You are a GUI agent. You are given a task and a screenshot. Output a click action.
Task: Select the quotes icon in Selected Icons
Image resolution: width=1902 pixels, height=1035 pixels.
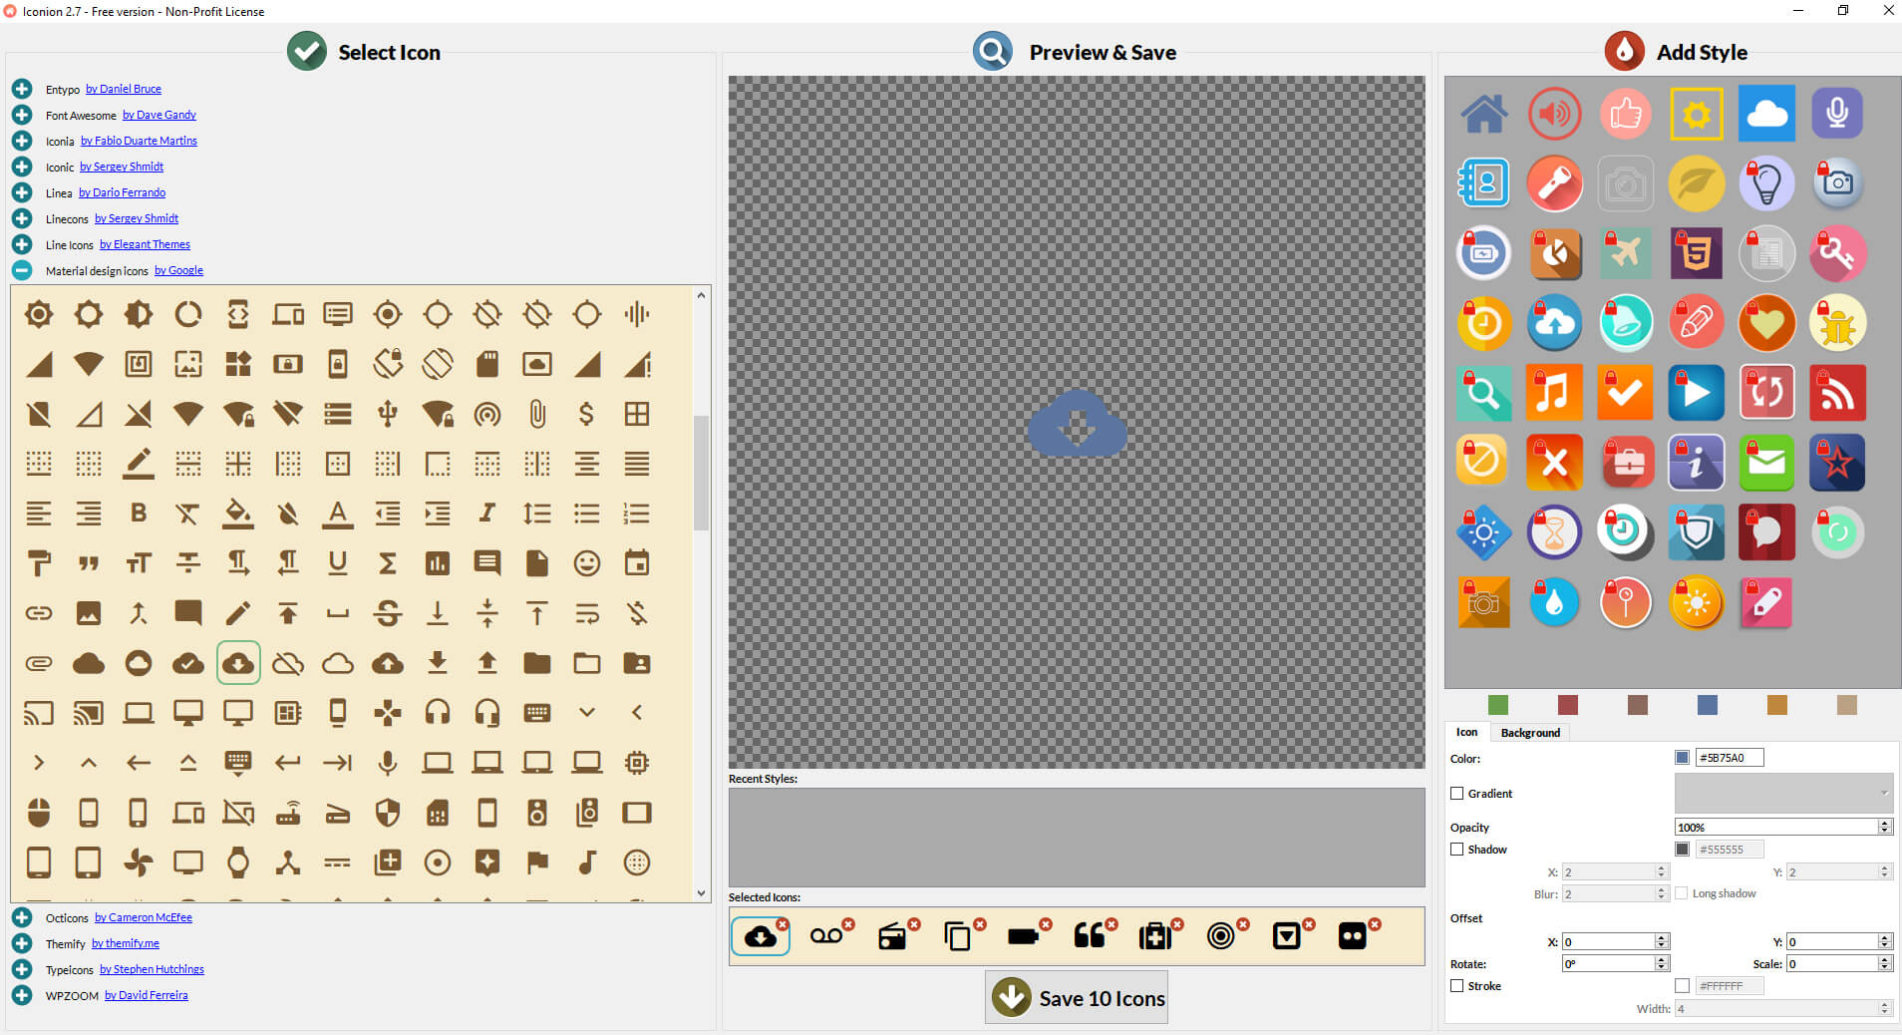(1089, 936)
